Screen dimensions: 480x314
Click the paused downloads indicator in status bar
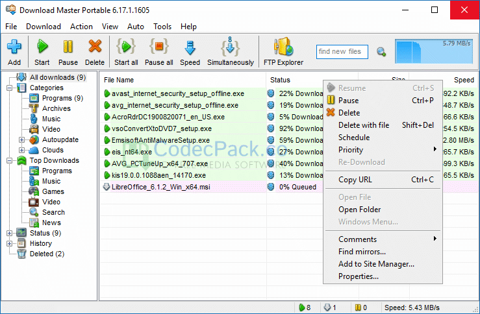click(360, 308)
